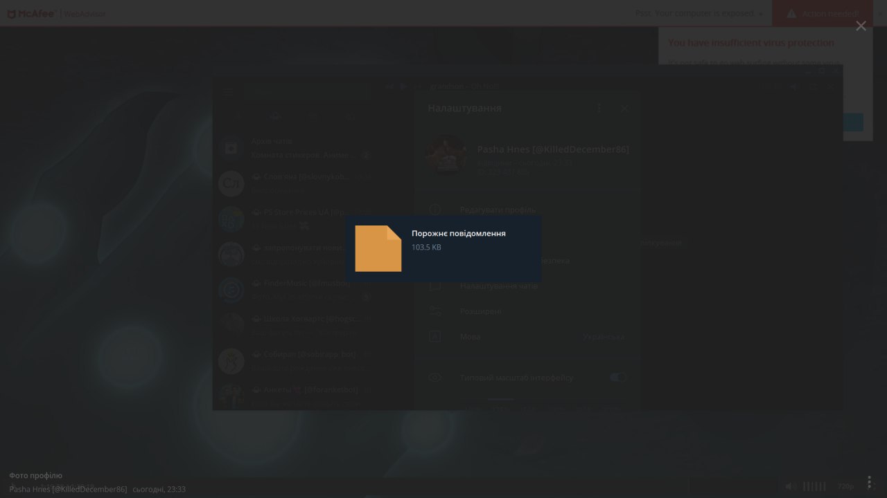Open 'Розширені' settings entry
This screenshot has width=887, height=498.
coord(528,311)
